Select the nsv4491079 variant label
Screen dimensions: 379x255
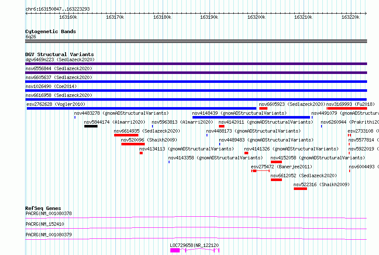[345, 113]
